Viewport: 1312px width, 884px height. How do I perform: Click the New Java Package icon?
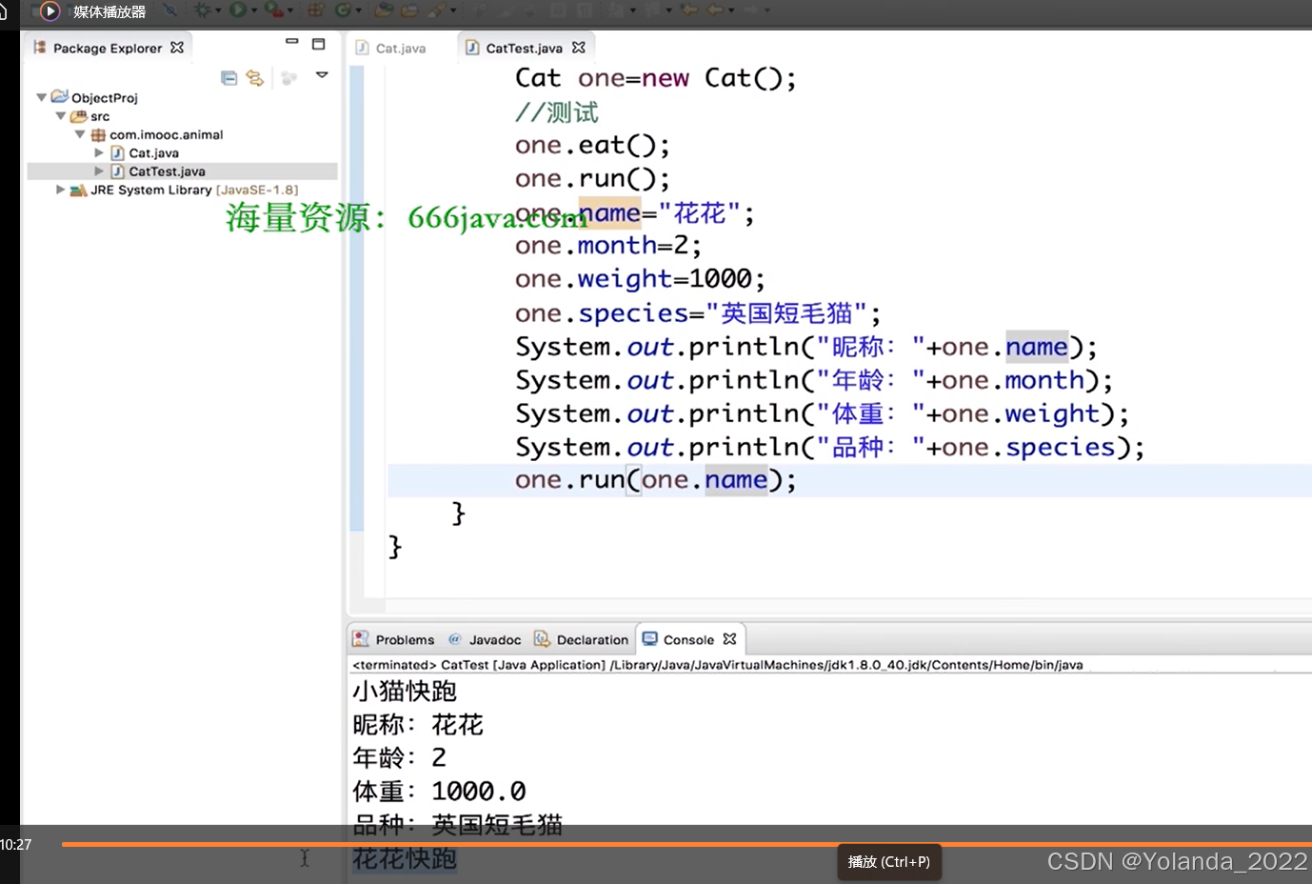point(315,10)
